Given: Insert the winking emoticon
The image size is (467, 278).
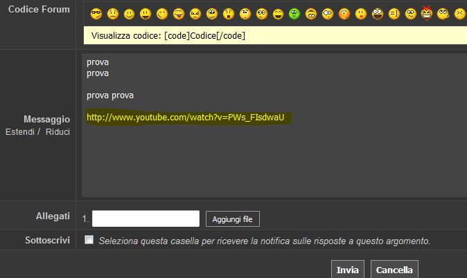Looking at the screenshot, I should (x=162, y=14).
